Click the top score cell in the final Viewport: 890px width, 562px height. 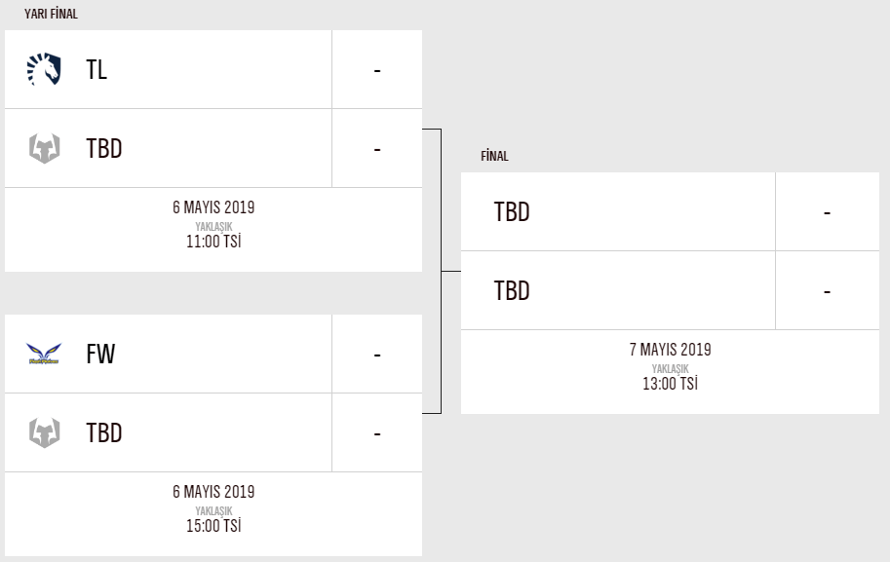point(827,212)
